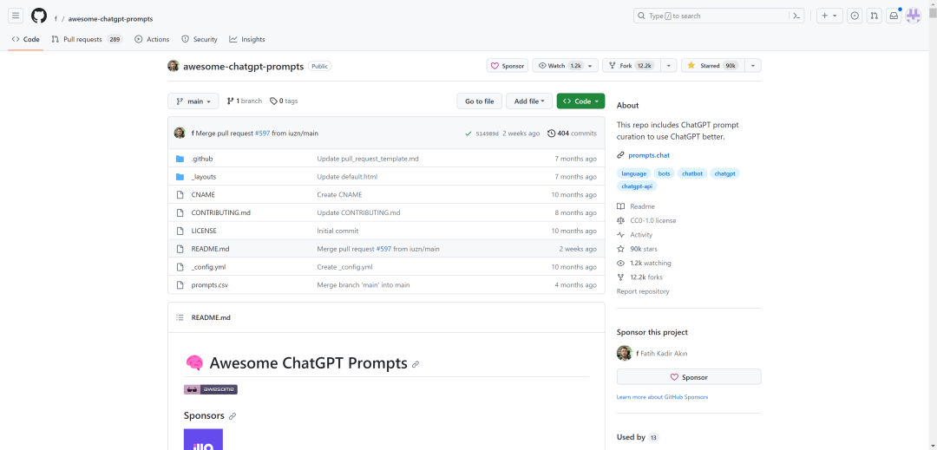Open the star lists dropdown arrow
The width and height of the screenshot is (937, 450).
pyautogui.click(x=753, y=66)
